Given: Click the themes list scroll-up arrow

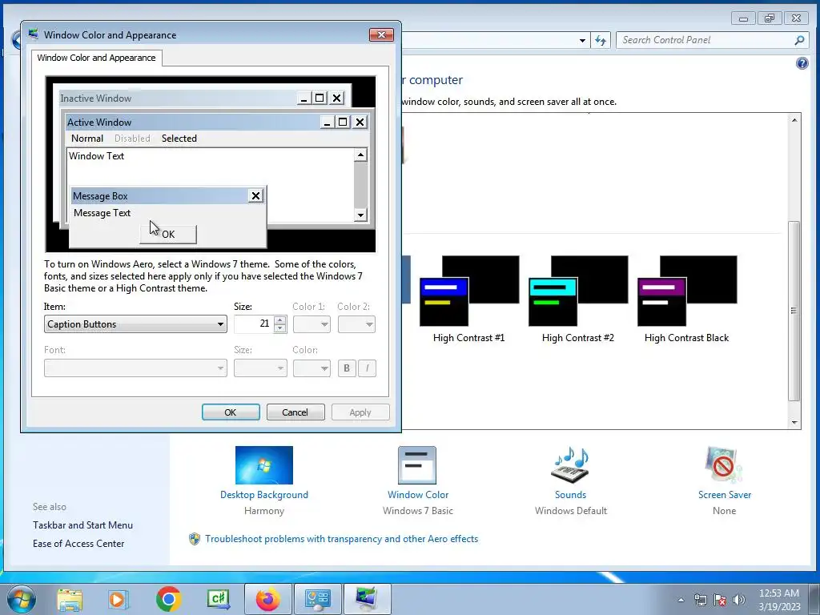Looking at the screenshot, I should coord(794,120).
